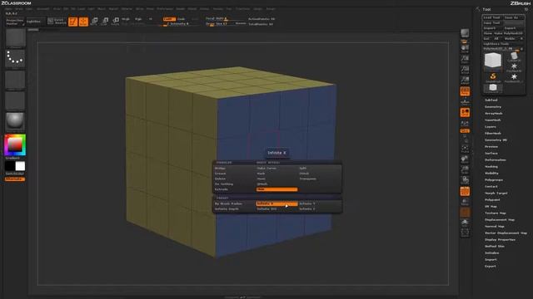Click the Rotate view icon on right shelf
The width and height of the screenshot is (533, 299).
[x=465, y=180]
